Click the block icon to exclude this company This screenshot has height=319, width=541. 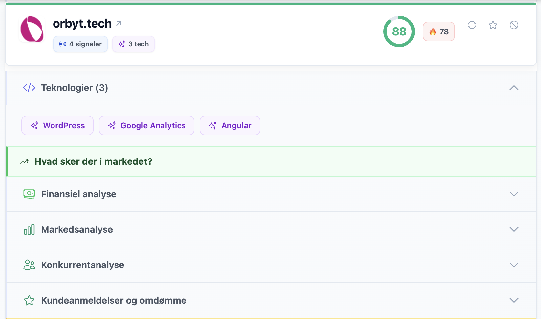[x=514, y=25]
